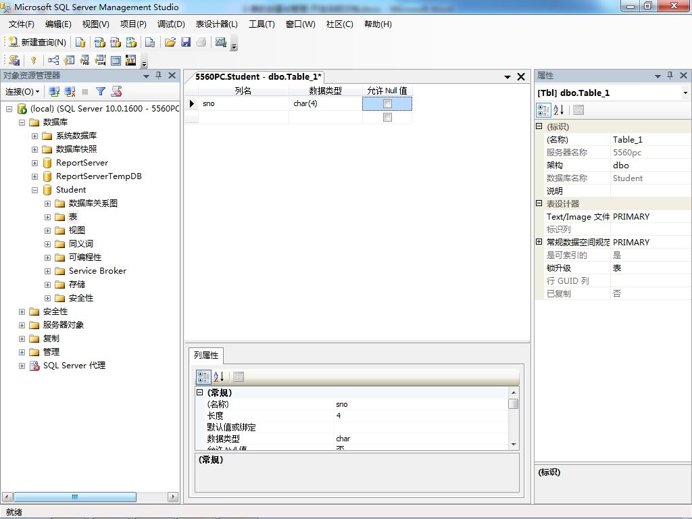Click the Manage Full-Text Index icon

84,60
